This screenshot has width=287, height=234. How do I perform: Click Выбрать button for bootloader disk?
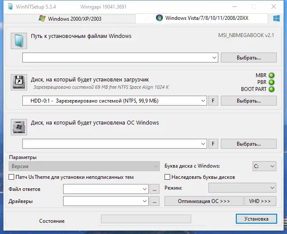click(x=249, y=101)
